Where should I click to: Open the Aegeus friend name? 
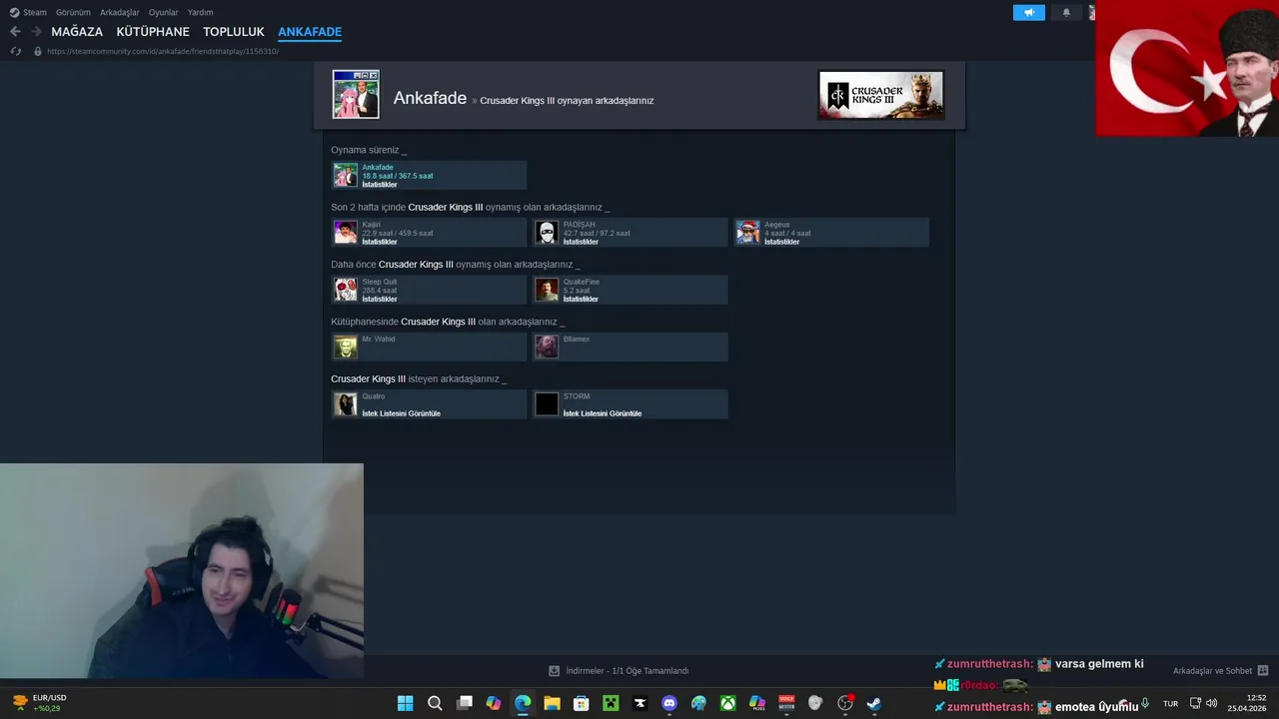click(x=776, y=225)
